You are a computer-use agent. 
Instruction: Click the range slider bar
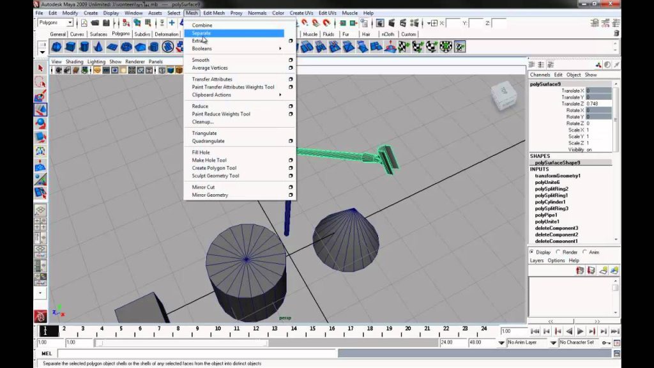click(x=182, y=343)
